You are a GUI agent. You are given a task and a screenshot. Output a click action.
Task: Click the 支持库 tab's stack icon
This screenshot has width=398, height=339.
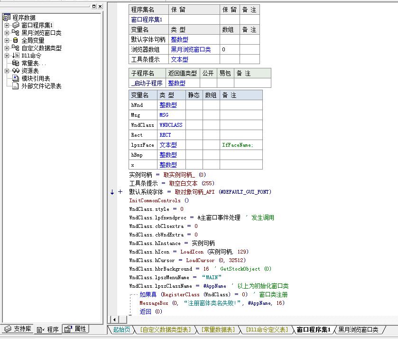pos(8,329)
